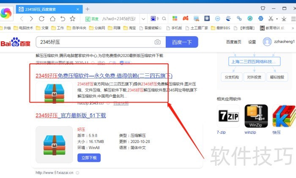Open the 设置 settings link

pyautogui.click(x=252, y=42)
